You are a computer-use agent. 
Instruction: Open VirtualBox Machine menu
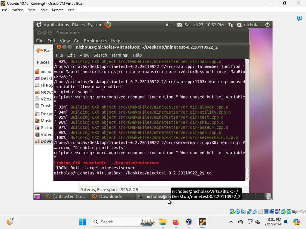17,10
